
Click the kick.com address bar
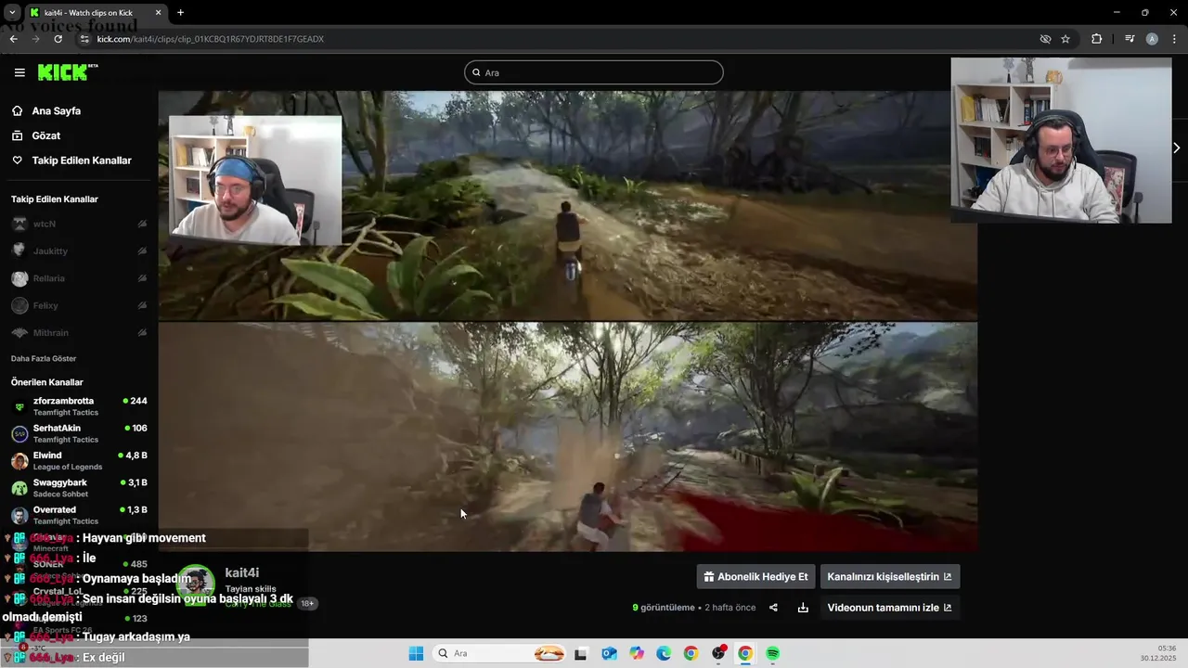pyautogui.click(x=557, y=39)
